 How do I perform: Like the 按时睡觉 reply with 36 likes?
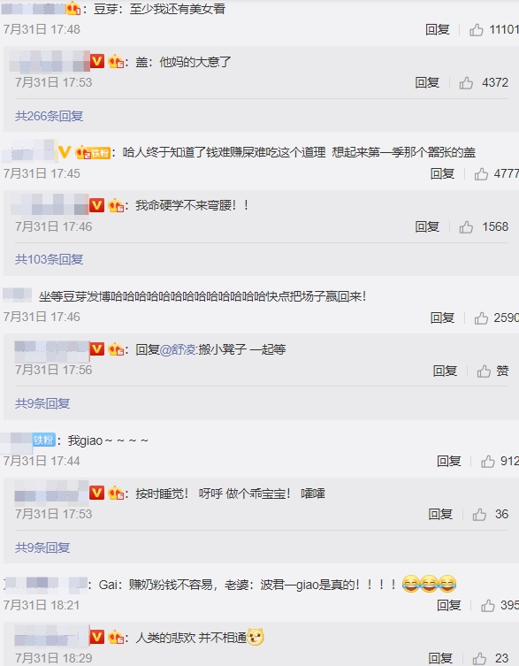point(479,515)
